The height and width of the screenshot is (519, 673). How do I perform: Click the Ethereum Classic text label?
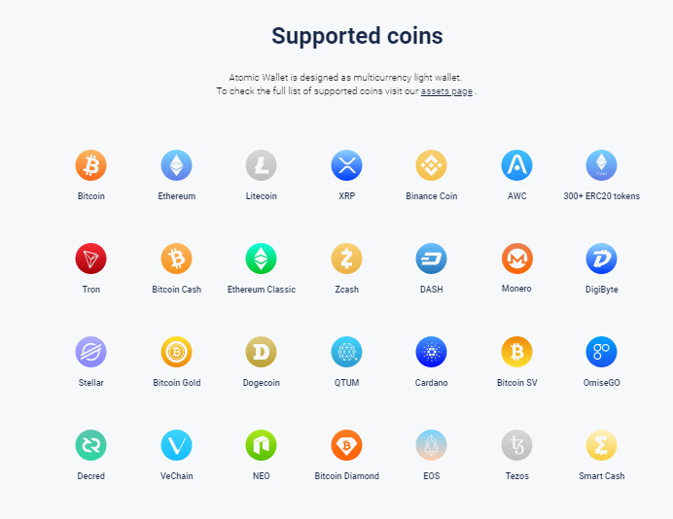[262, 290]
